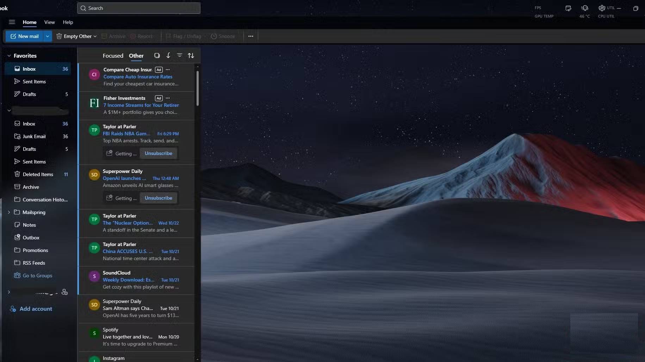
Task: Expand the New mail dropdown arrow
Action: click(48, 36)
